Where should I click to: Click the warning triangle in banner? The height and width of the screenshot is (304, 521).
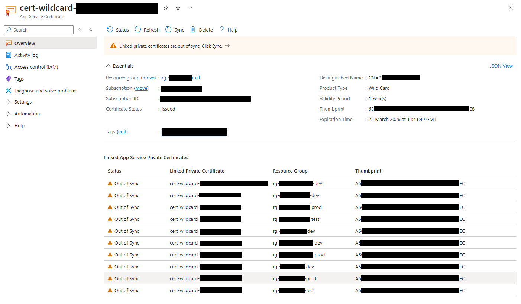(x=113, y=46)
